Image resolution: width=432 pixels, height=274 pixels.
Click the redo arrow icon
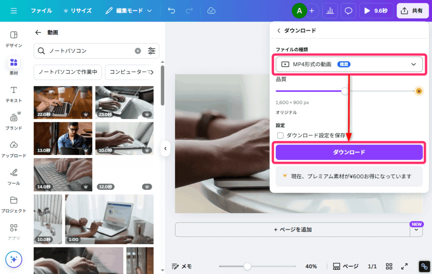click(189, 11)
